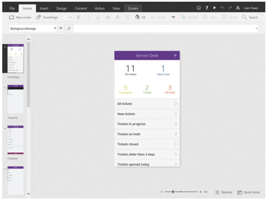The width and height of the screenshot is (267, 199).
Task: Open the File menu
Action: [12, 9]
